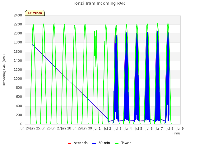The width and height of the screenshot is (199, 149).
Task: Click the chart title Tonzi Tram Incoming PAR
Action: [99, 3]
